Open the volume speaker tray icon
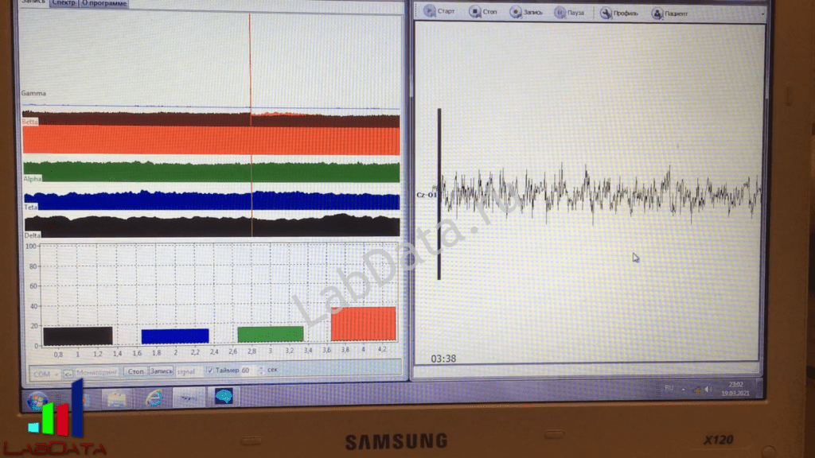The width and height of the screenshot is (815, 458). tap(708, 390)
